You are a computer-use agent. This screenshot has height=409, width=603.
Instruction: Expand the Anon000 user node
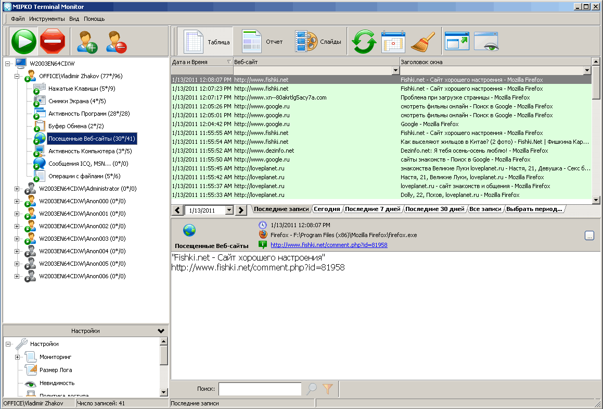[x=17, y=202]
